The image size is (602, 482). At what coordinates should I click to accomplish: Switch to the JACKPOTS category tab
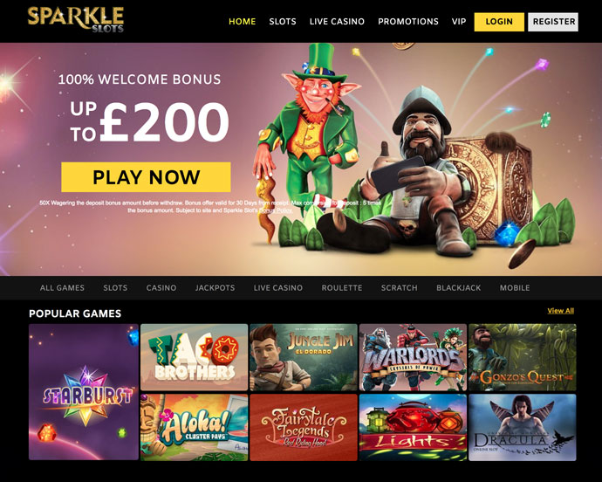215,288
